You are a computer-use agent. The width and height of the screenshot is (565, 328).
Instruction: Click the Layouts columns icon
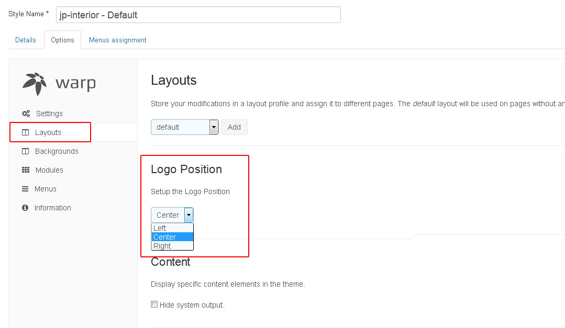click(x=25, y=132)
